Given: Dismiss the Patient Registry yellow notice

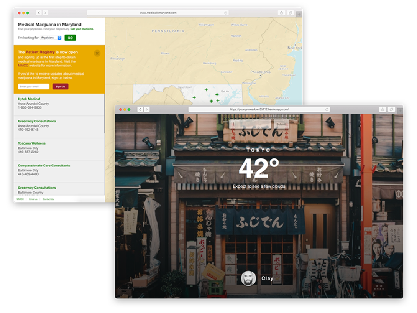Looking at the screenshot, I should pos(97,53).
